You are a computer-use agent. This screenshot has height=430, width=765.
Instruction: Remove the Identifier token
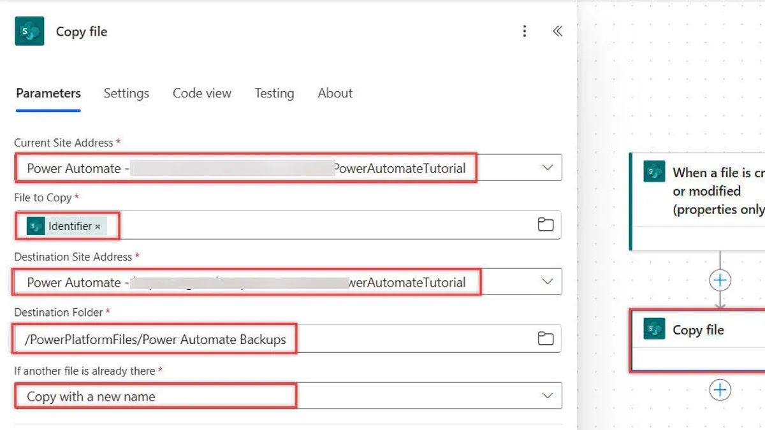click(98, 226)
